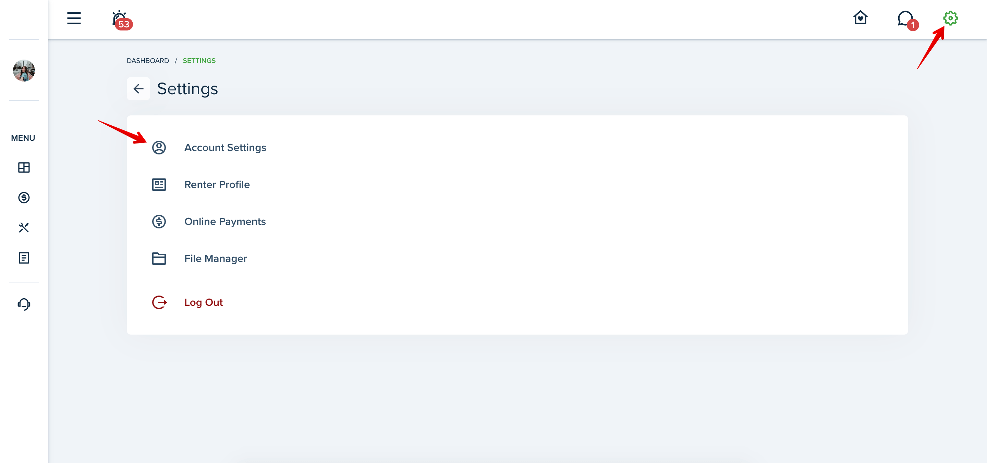Go back using the arrow button
This screenshot has width=987, height=463.
(x=138, y=89)
